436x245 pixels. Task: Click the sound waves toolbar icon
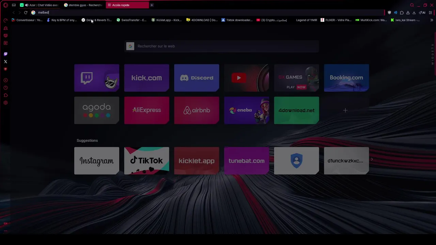point(395,13)
